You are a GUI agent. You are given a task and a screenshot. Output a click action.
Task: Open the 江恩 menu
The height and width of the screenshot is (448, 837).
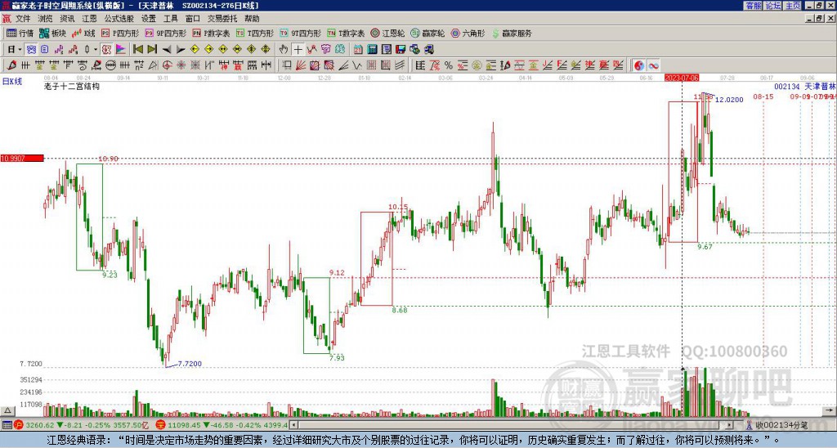(x=89, y=19)
